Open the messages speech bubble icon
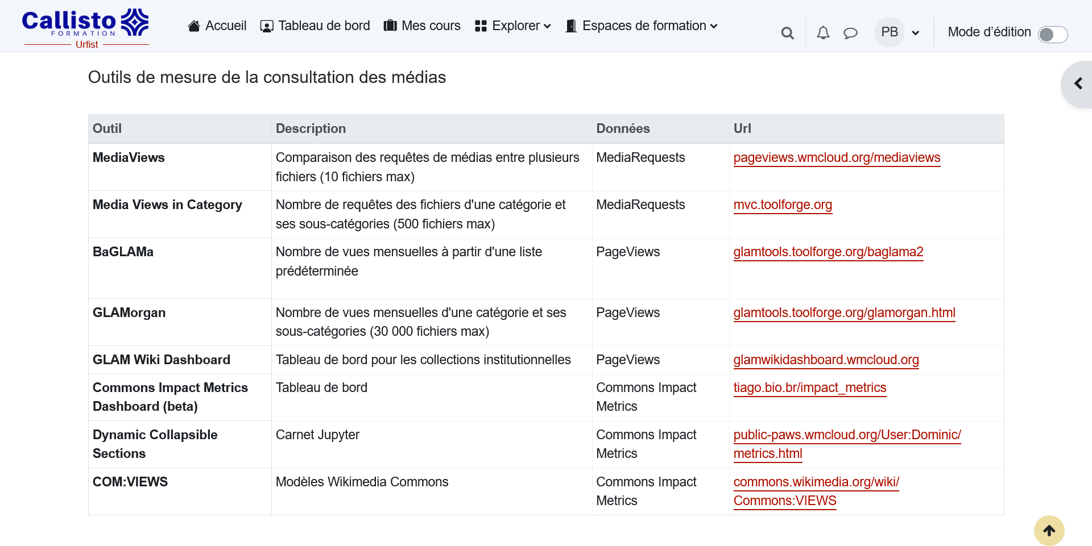Viewport: 1092px width, 546px height. (x=850, y=33)
